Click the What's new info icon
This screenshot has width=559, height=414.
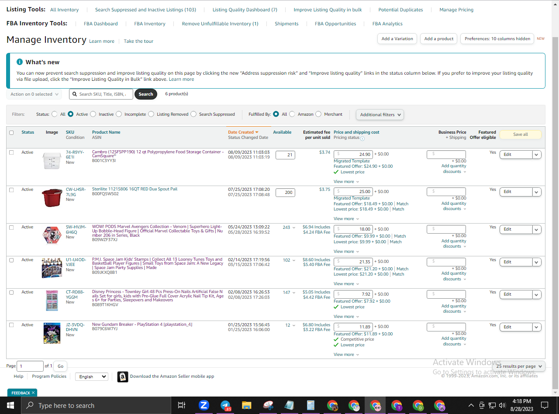pyautogui.click(x=19, y=62)
